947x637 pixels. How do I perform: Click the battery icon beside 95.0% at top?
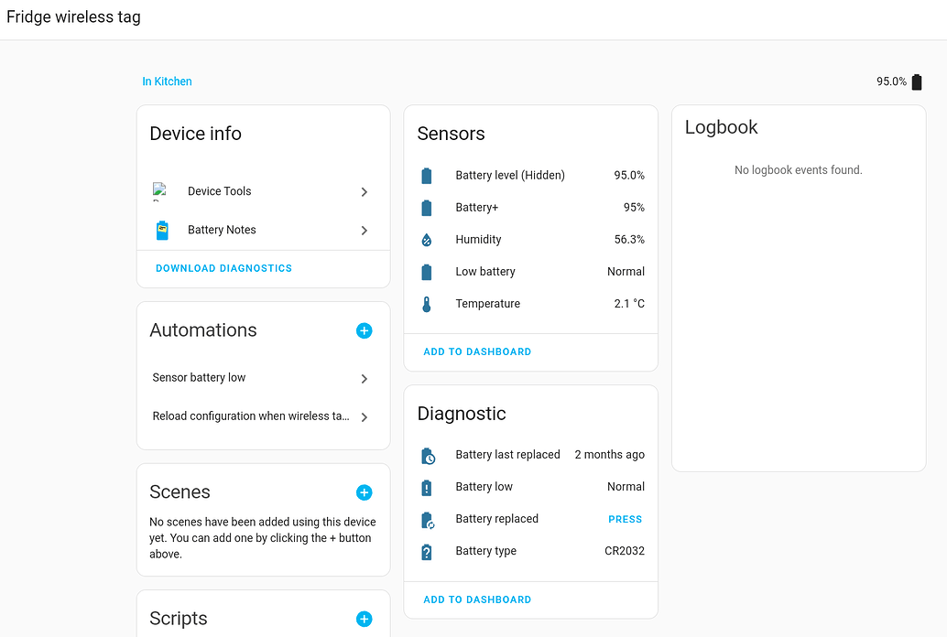(x=916, y=82)
